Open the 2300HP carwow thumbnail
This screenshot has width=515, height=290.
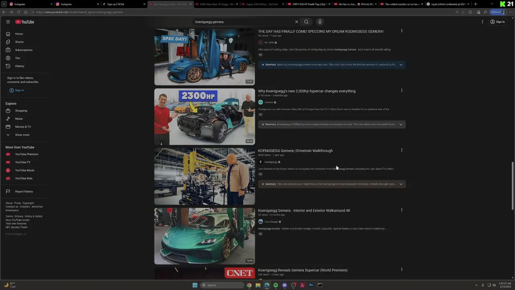click(204, 116)
